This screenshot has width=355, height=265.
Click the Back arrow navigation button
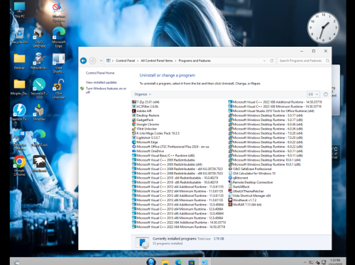(x=83, y=61)
